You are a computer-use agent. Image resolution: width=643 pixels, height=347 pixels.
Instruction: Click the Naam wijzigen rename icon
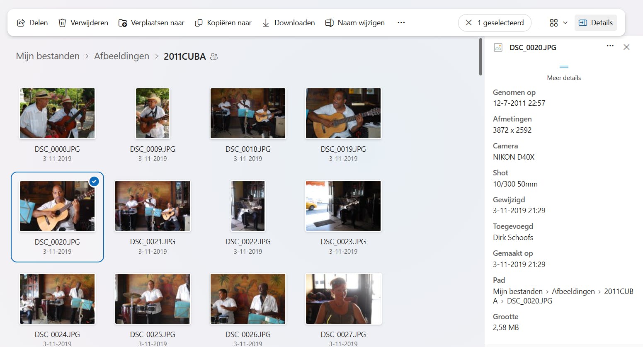(x=329, y=23)
